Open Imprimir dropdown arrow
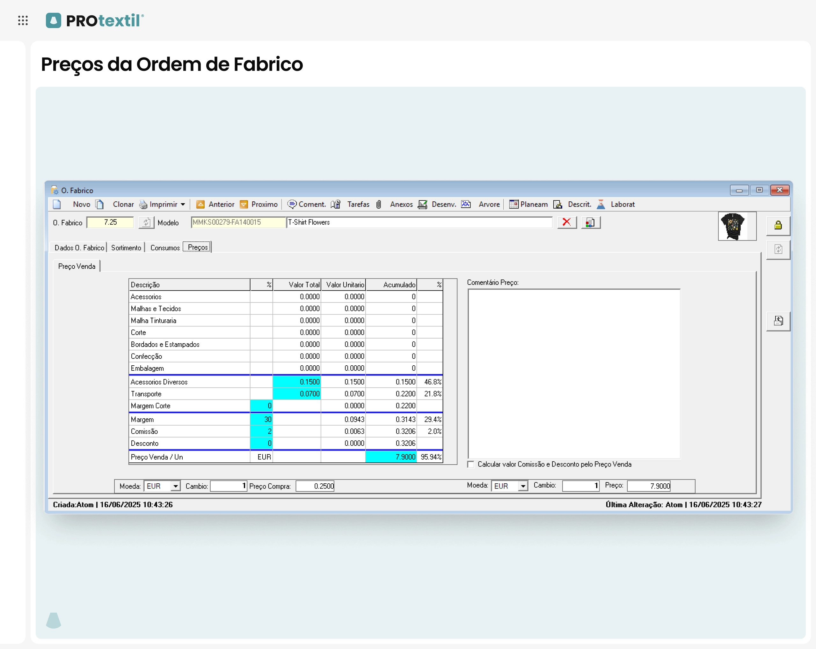The width and height of the screenshot is (816, 649). click(x=183, y=205)
